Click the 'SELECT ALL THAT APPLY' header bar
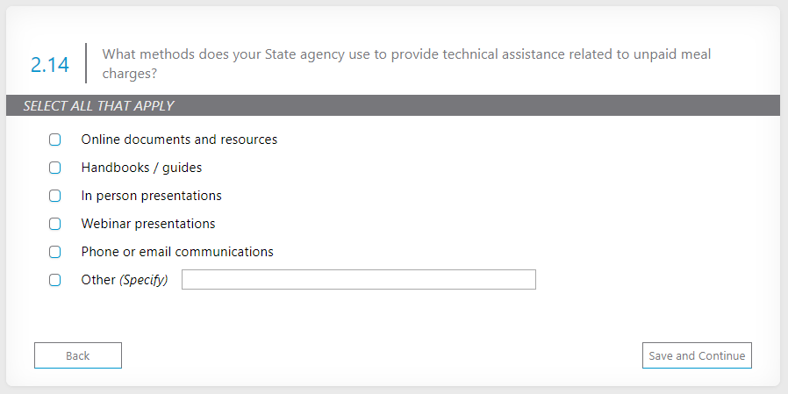Image resolution: width=788 pixels, height=394 pixels. tap(393, 106)
